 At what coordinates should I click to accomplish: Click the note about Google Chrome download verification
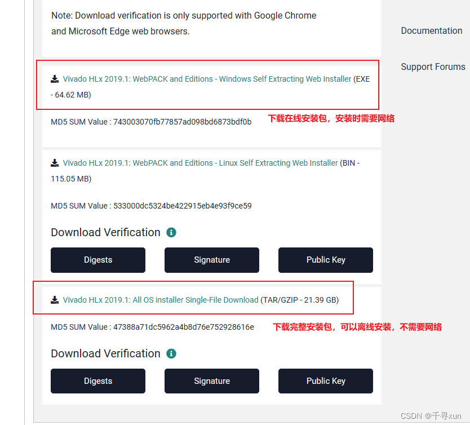184,23
